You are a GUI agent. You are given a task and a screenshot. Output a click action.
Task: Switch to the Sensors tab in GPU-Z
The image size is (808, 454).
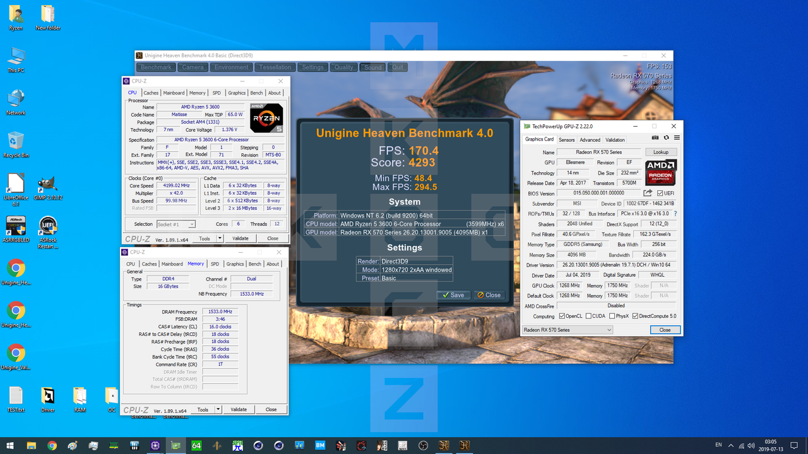(566, 140)
